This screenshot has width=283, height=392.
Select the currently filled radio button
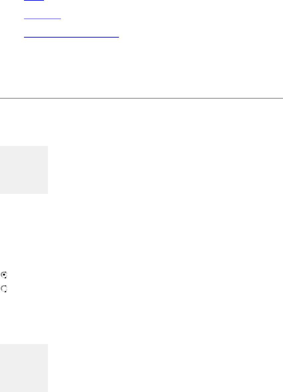tap(4, 275)
